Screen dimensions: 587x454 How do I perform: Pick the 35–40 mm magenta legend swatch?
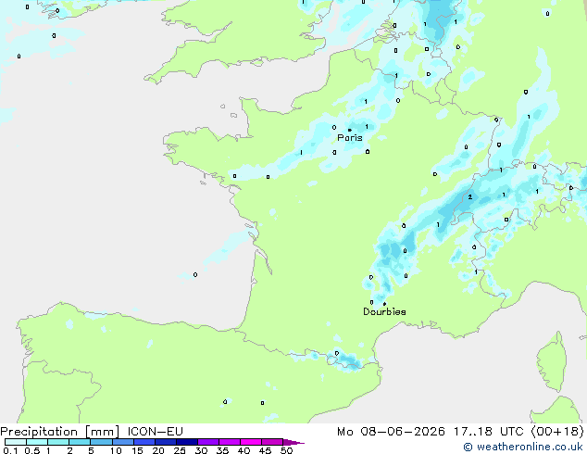[229, 442]
